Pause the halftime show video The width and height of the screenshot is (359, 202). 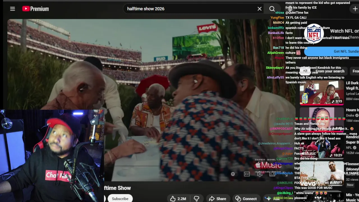233,174
